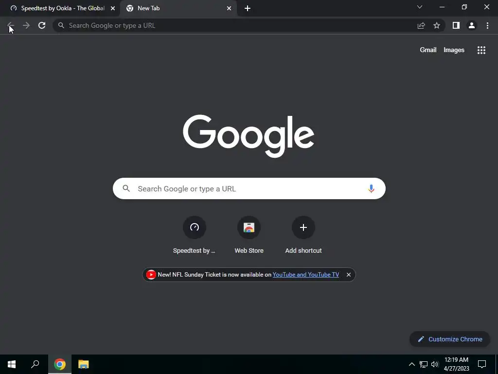Viewport: 498px width, 374px height.
Task: Click Add shortcut plus button
Action: tap(303, 227)
